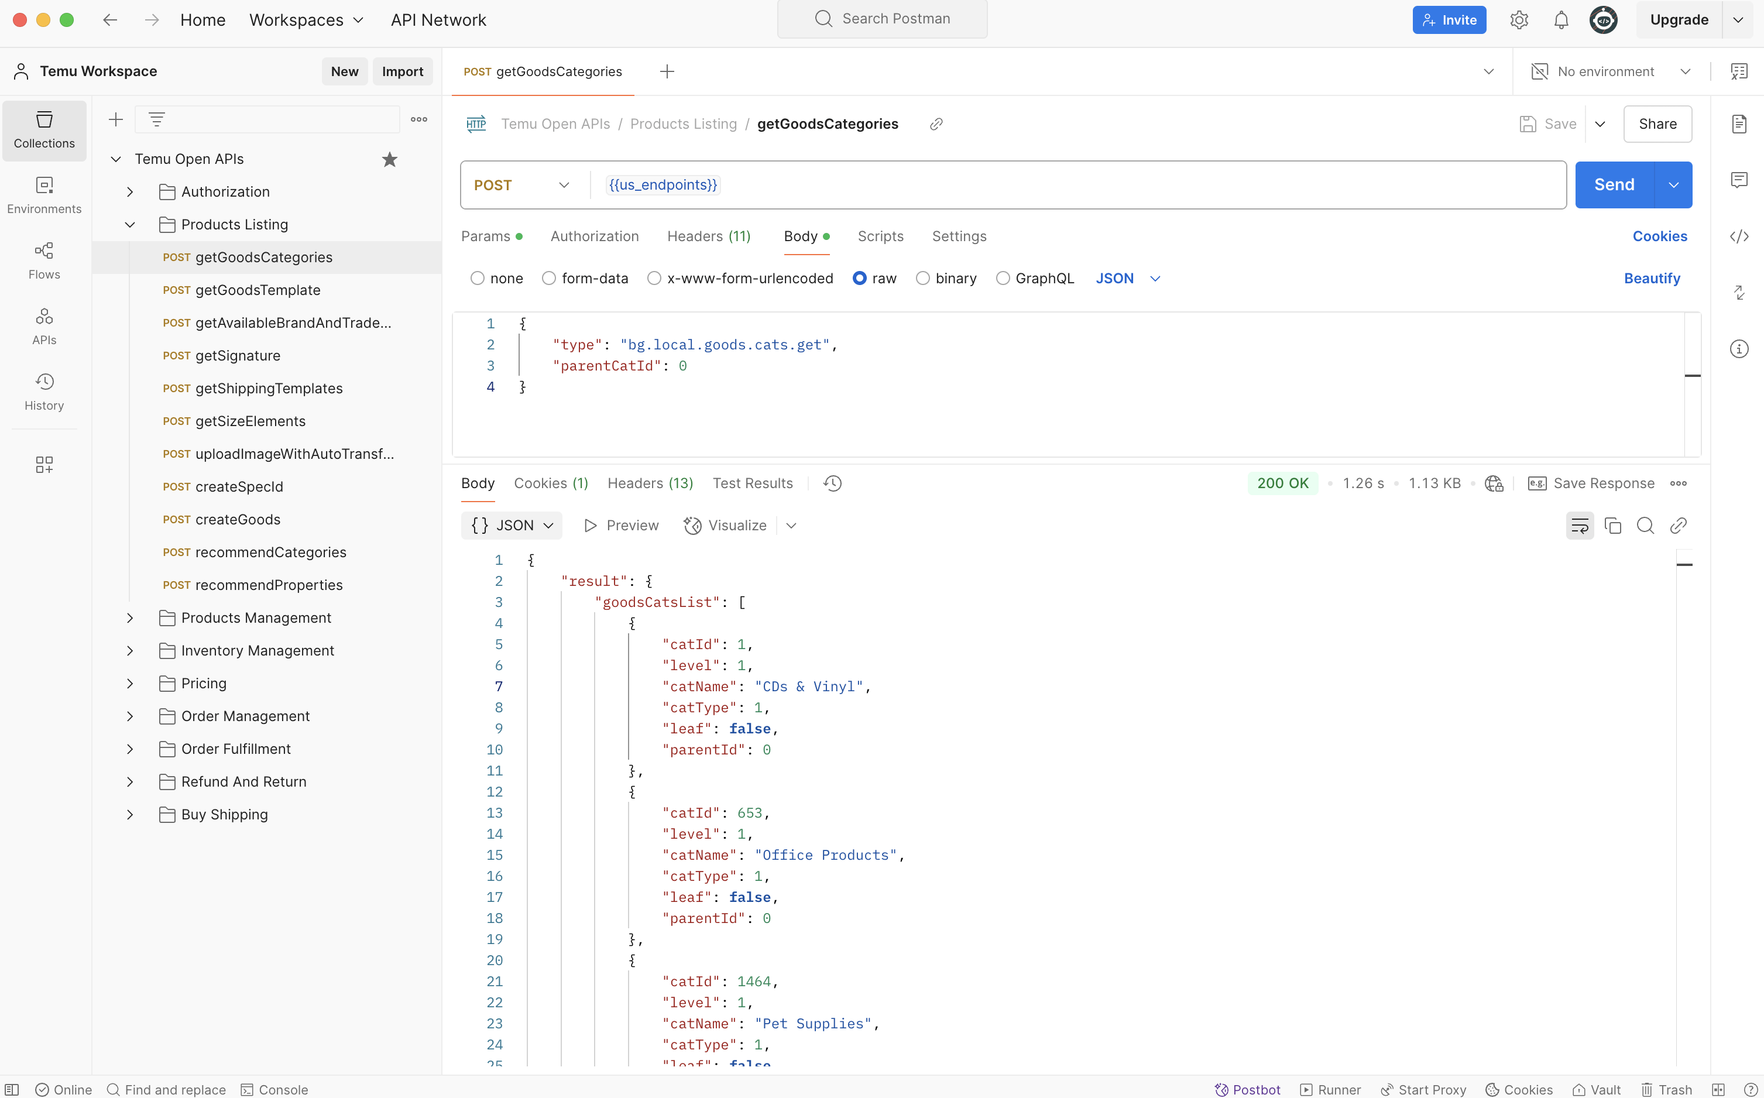Send the request
Viewport: 1764px width, 1098px height.
tap(1614, 184)
